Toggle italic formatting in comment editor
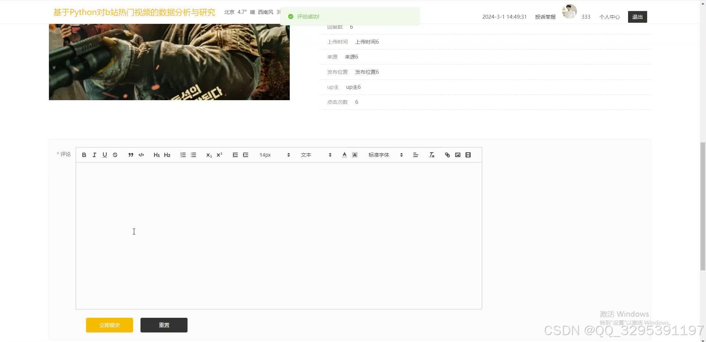This screenshot has height=342, width=706. pos(94,155)
